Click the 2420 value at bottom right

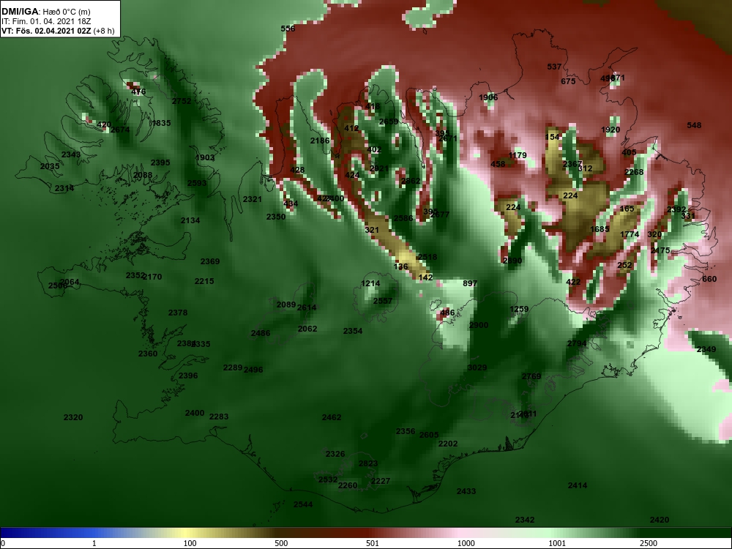660,520
